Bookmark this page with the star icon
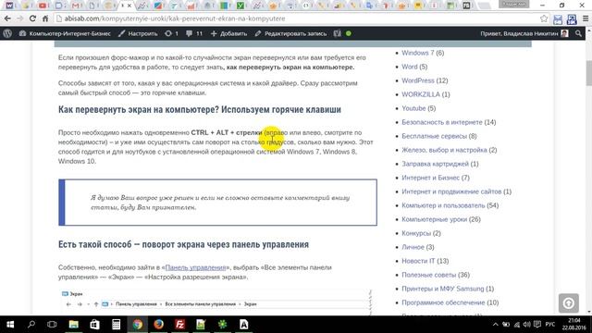 click(x=544, y=18)
